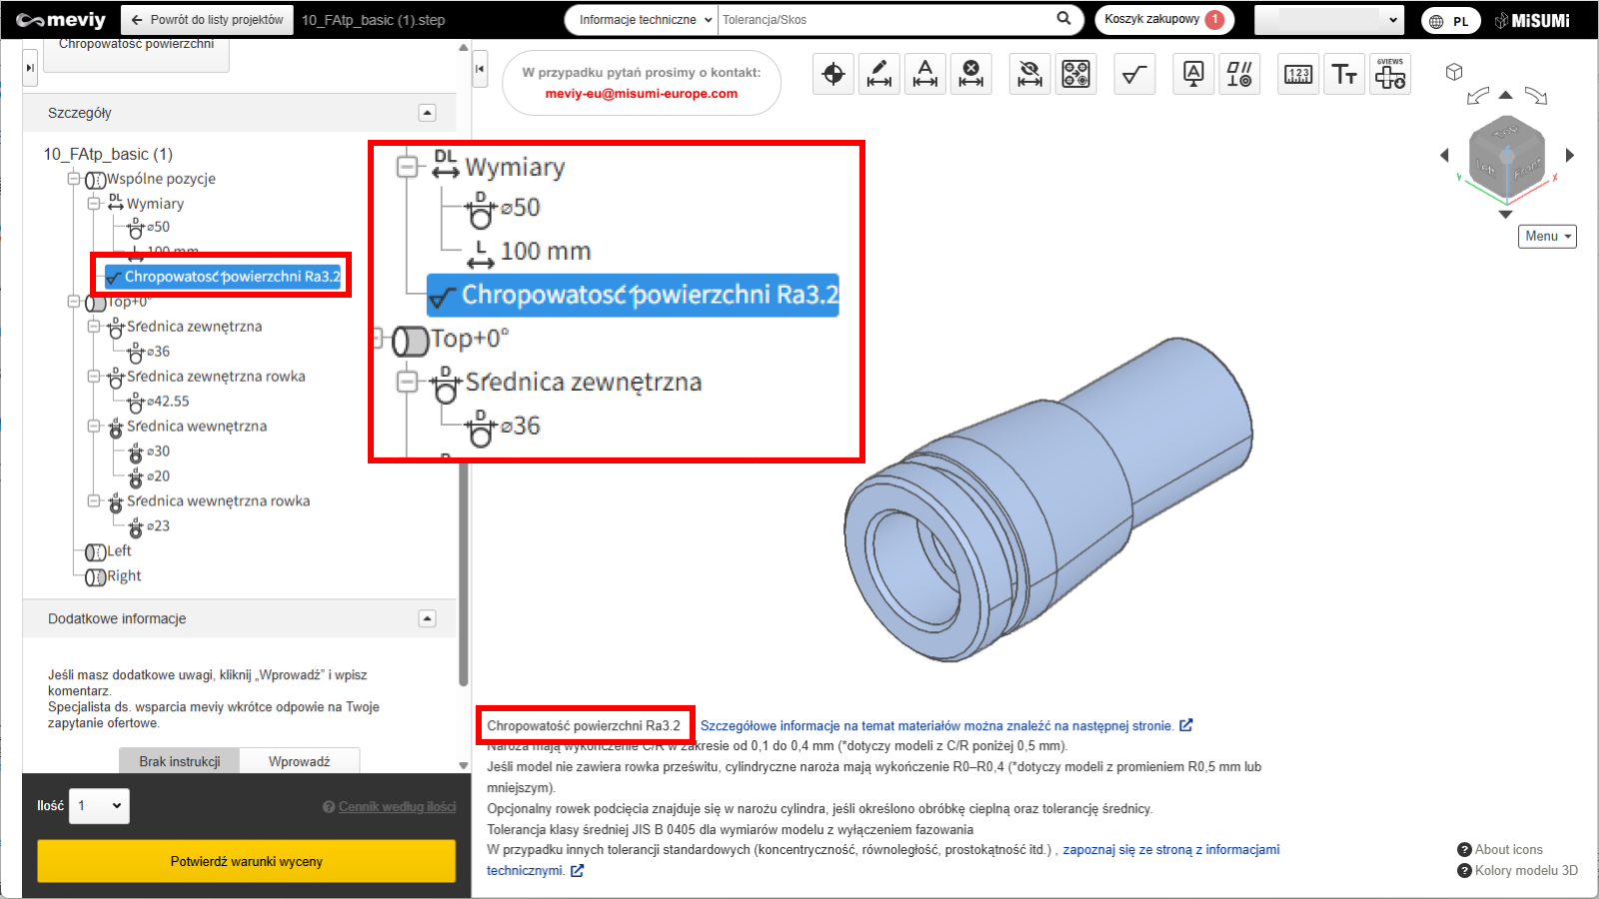Click the geometric tolerance symbols icon
This screenshot has height=899, width=1599.
tap(1239, 74)
